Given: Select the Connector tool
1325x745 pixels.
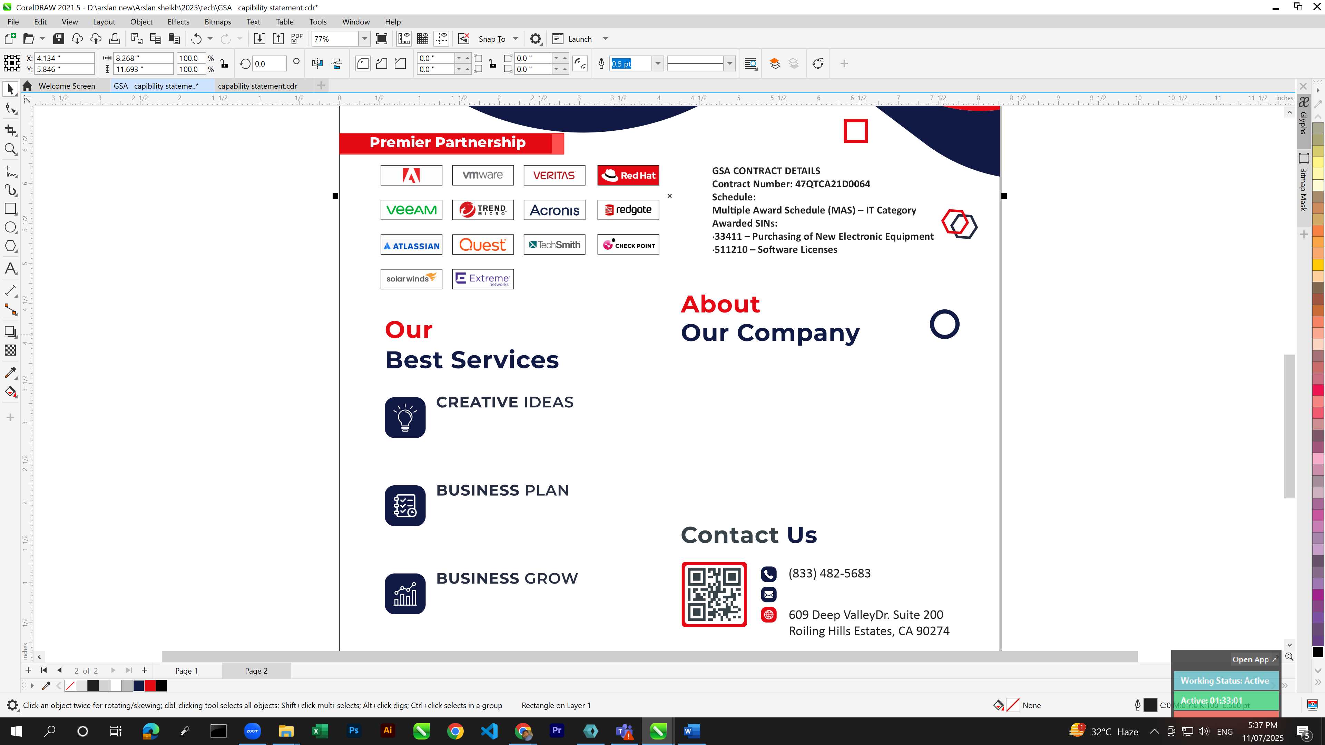Looking at the screenshot, I should [x=10, y=309].
